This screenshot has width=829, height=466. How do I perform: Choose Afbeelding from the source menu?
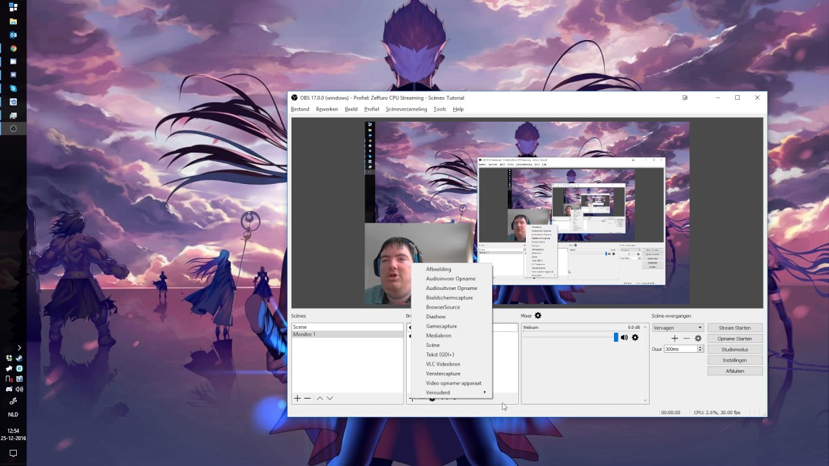(452, 269)
